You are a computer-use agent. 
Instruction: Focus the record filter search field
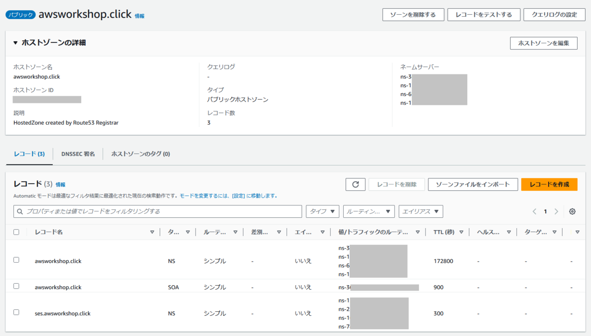point(158,211)
